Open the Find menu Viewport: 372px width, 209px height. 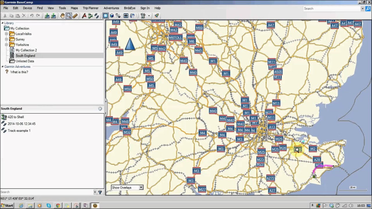(40, 8)
